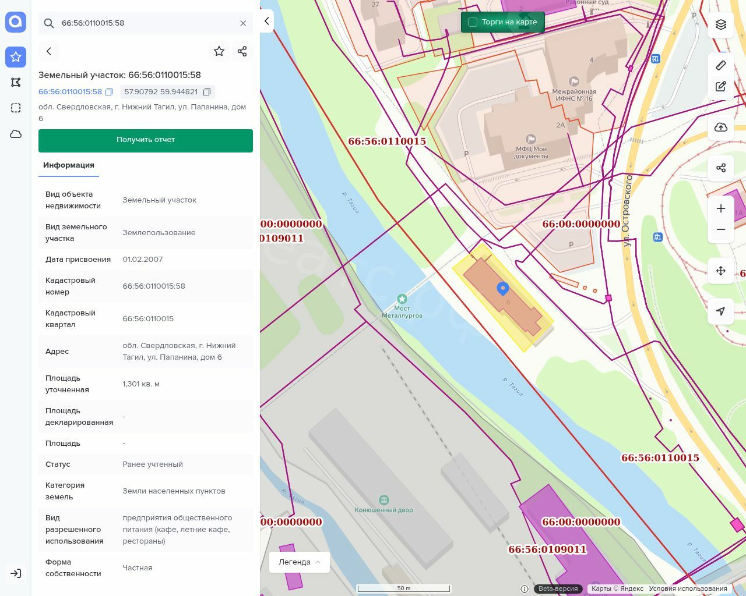The image size is (746, 596).
Task: Zoom in on the map
Action: [721, 208]
